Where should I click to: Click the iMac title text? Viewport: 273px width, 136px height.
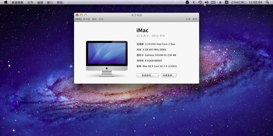(x=142, y=30)
